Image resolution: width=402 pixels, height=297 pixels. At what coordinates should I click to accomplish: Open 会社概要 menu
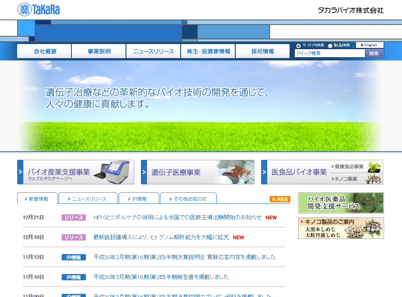tap(44, 51)
